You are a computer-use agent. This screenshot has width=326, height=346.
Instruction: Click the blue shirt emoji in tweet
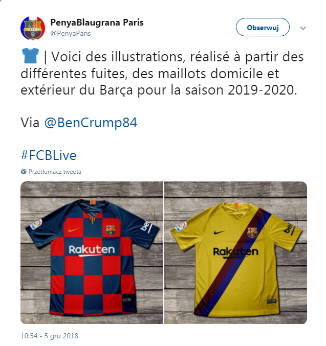[30, 56]
